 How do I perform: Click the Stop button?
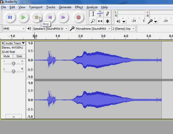coord(37,17)
